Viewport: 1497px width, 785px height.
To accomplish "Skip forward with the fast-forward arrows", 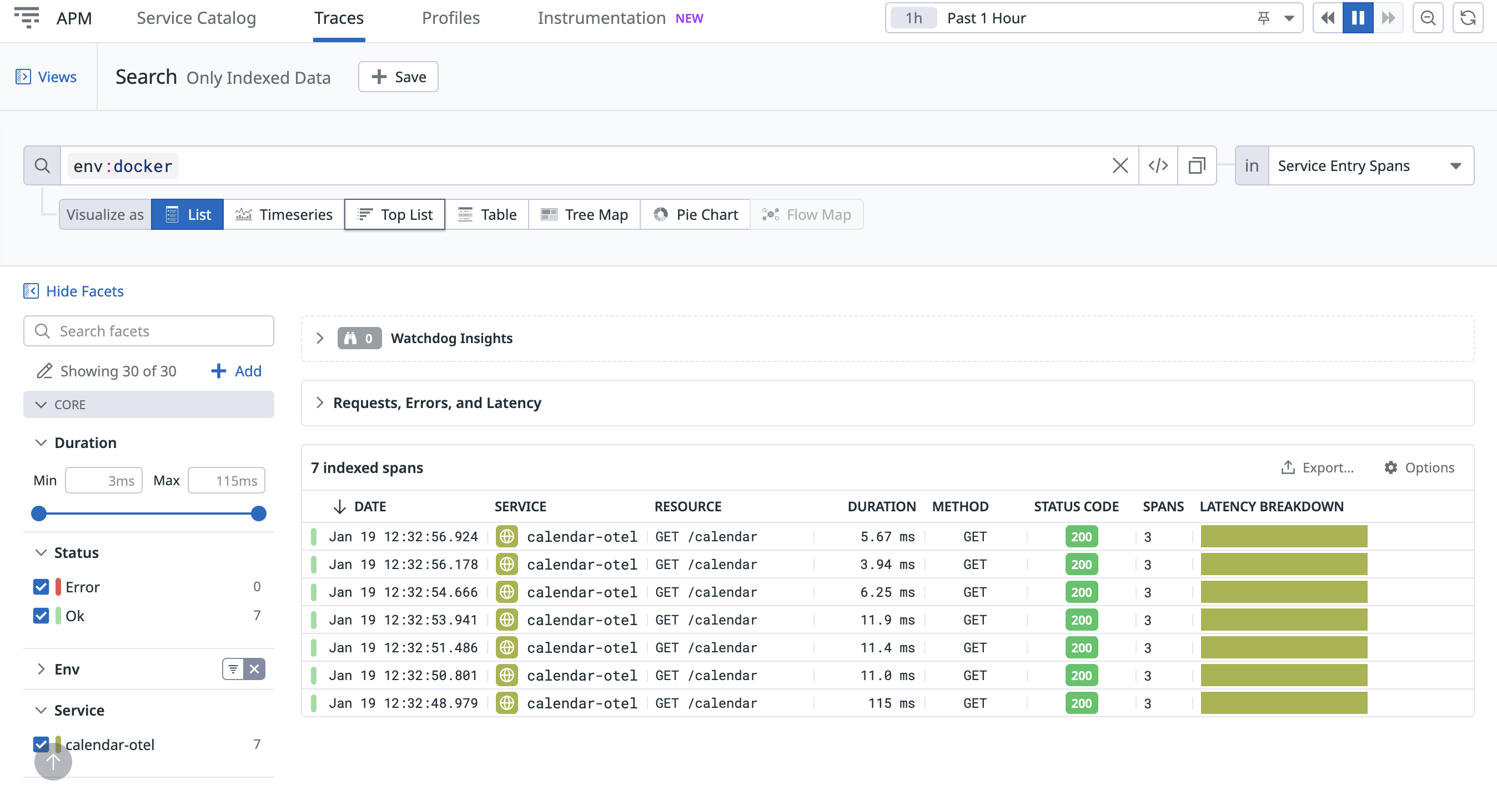I will coord(1388,18).
